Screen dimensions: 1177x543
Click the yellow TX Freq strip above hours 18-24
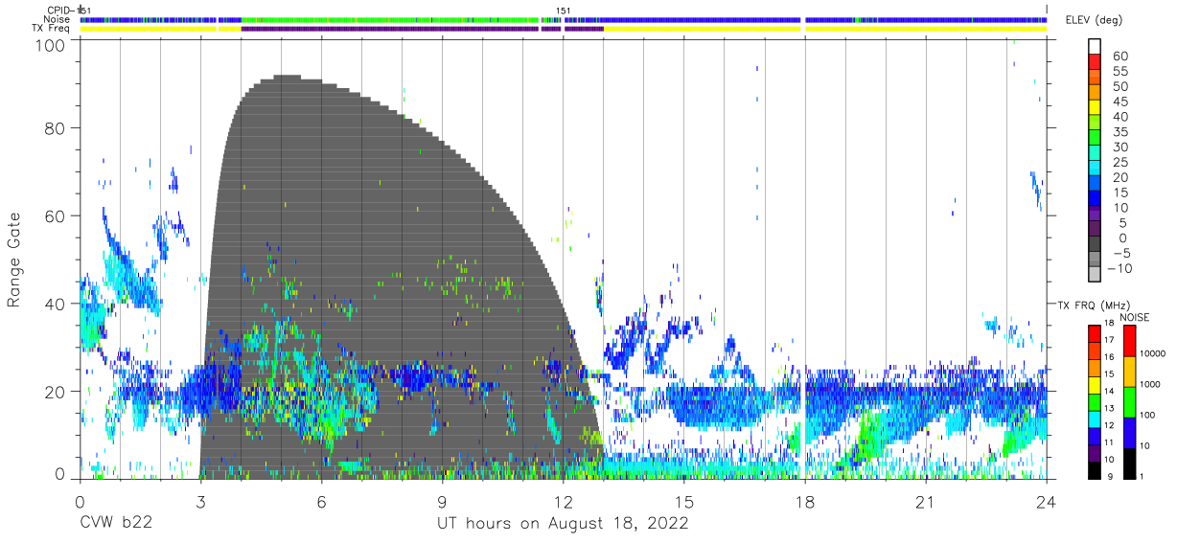click(926, 29)
